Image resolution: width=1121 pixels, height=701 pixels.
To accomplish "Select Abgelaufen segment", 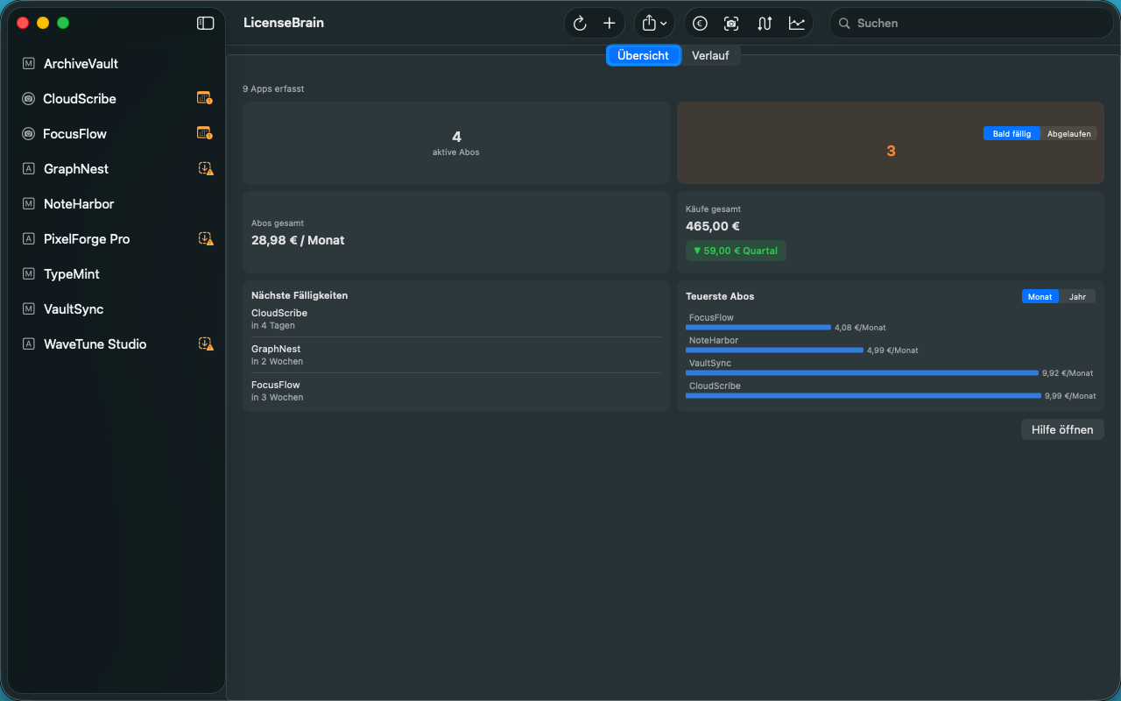I will point(1069,134).
